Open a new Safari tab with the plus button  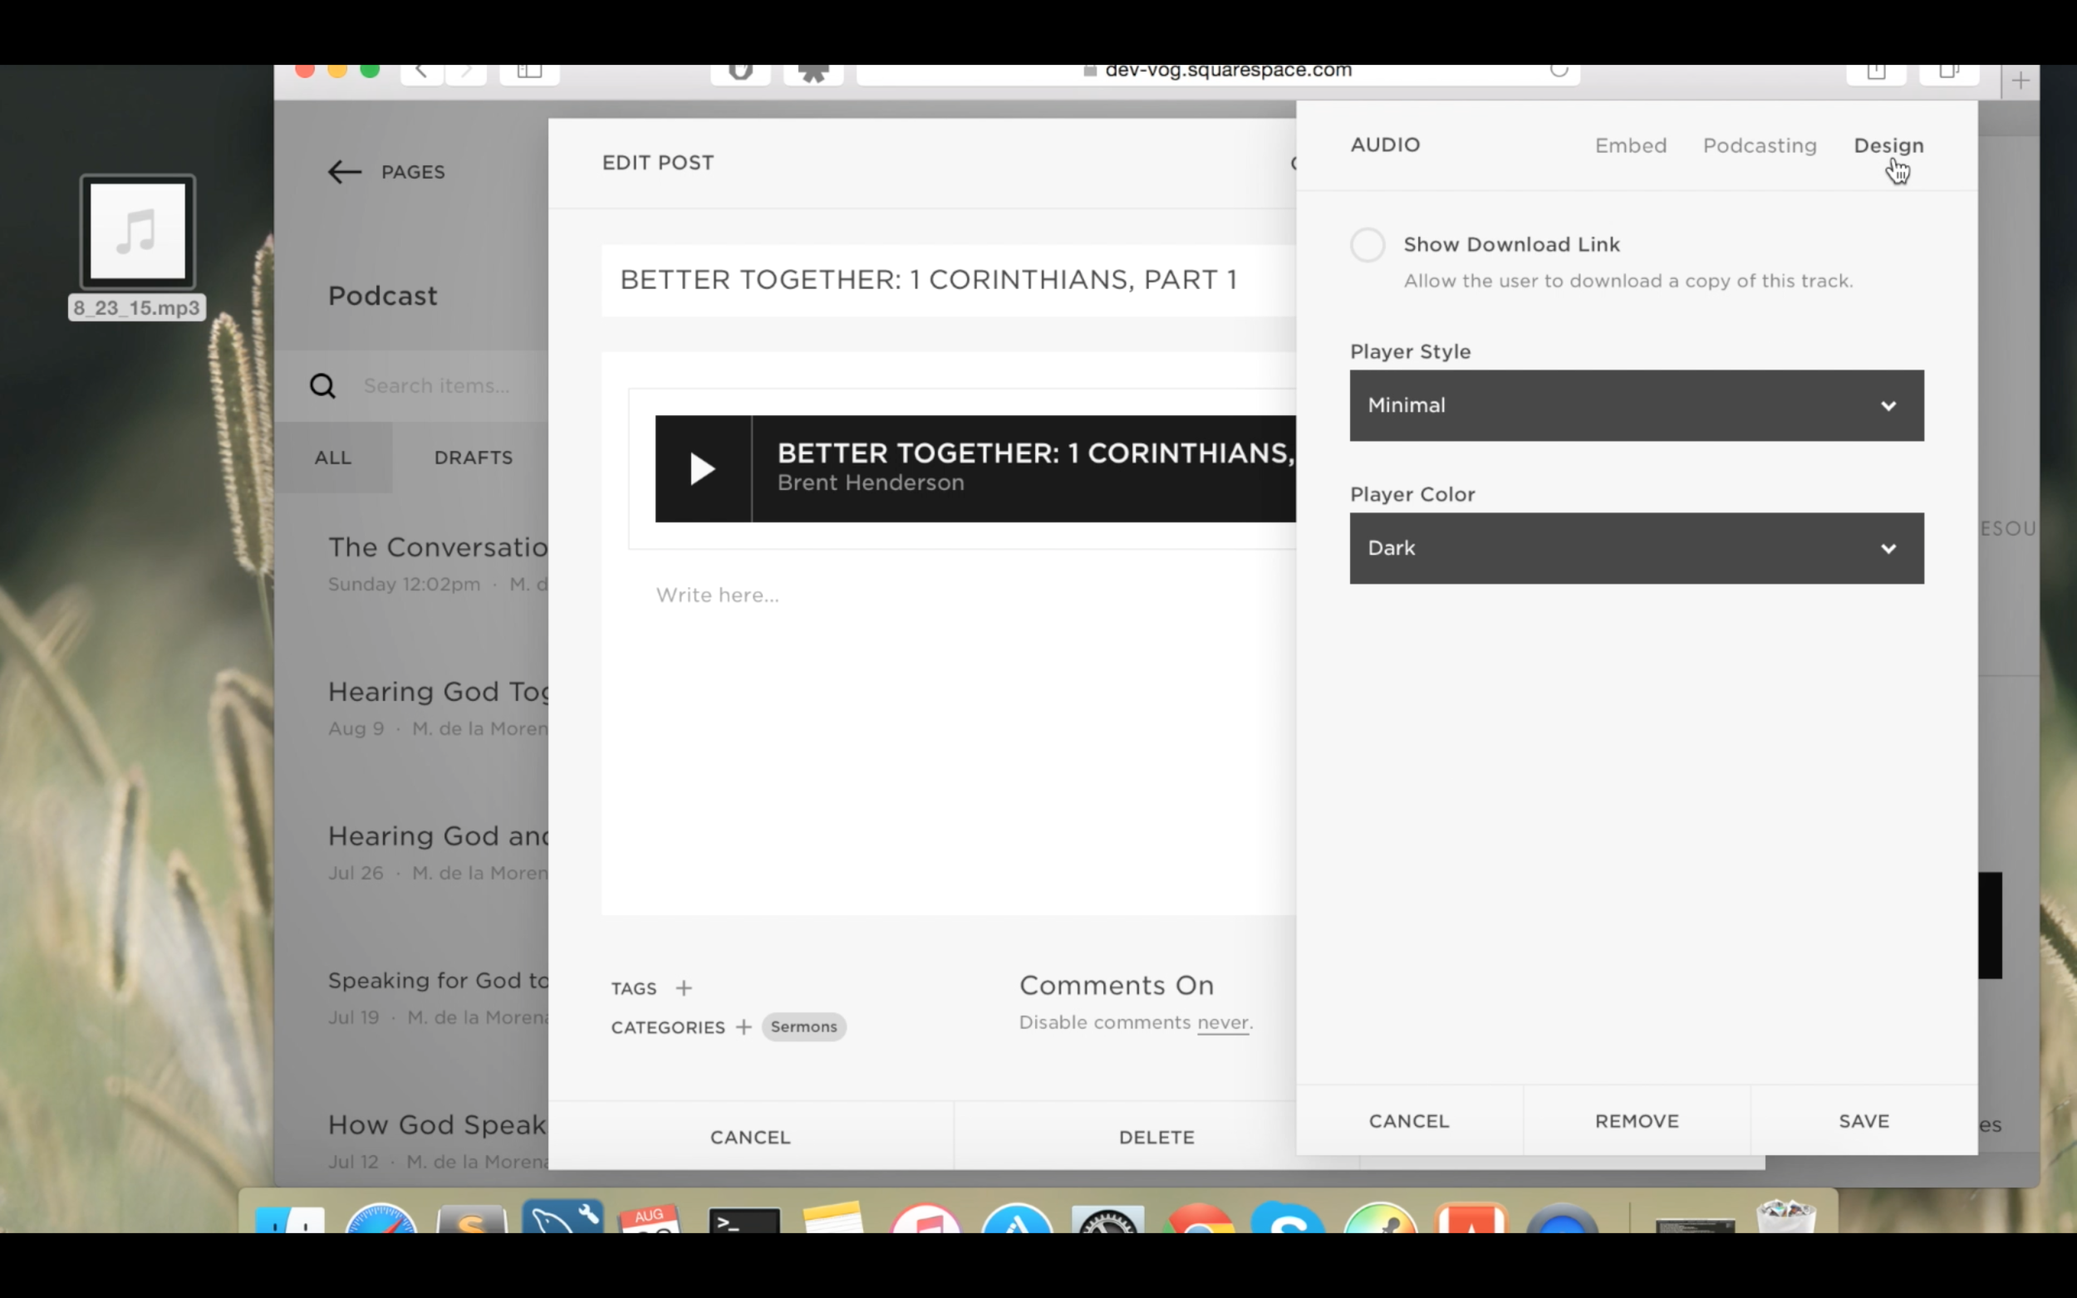click(2021, 81)
